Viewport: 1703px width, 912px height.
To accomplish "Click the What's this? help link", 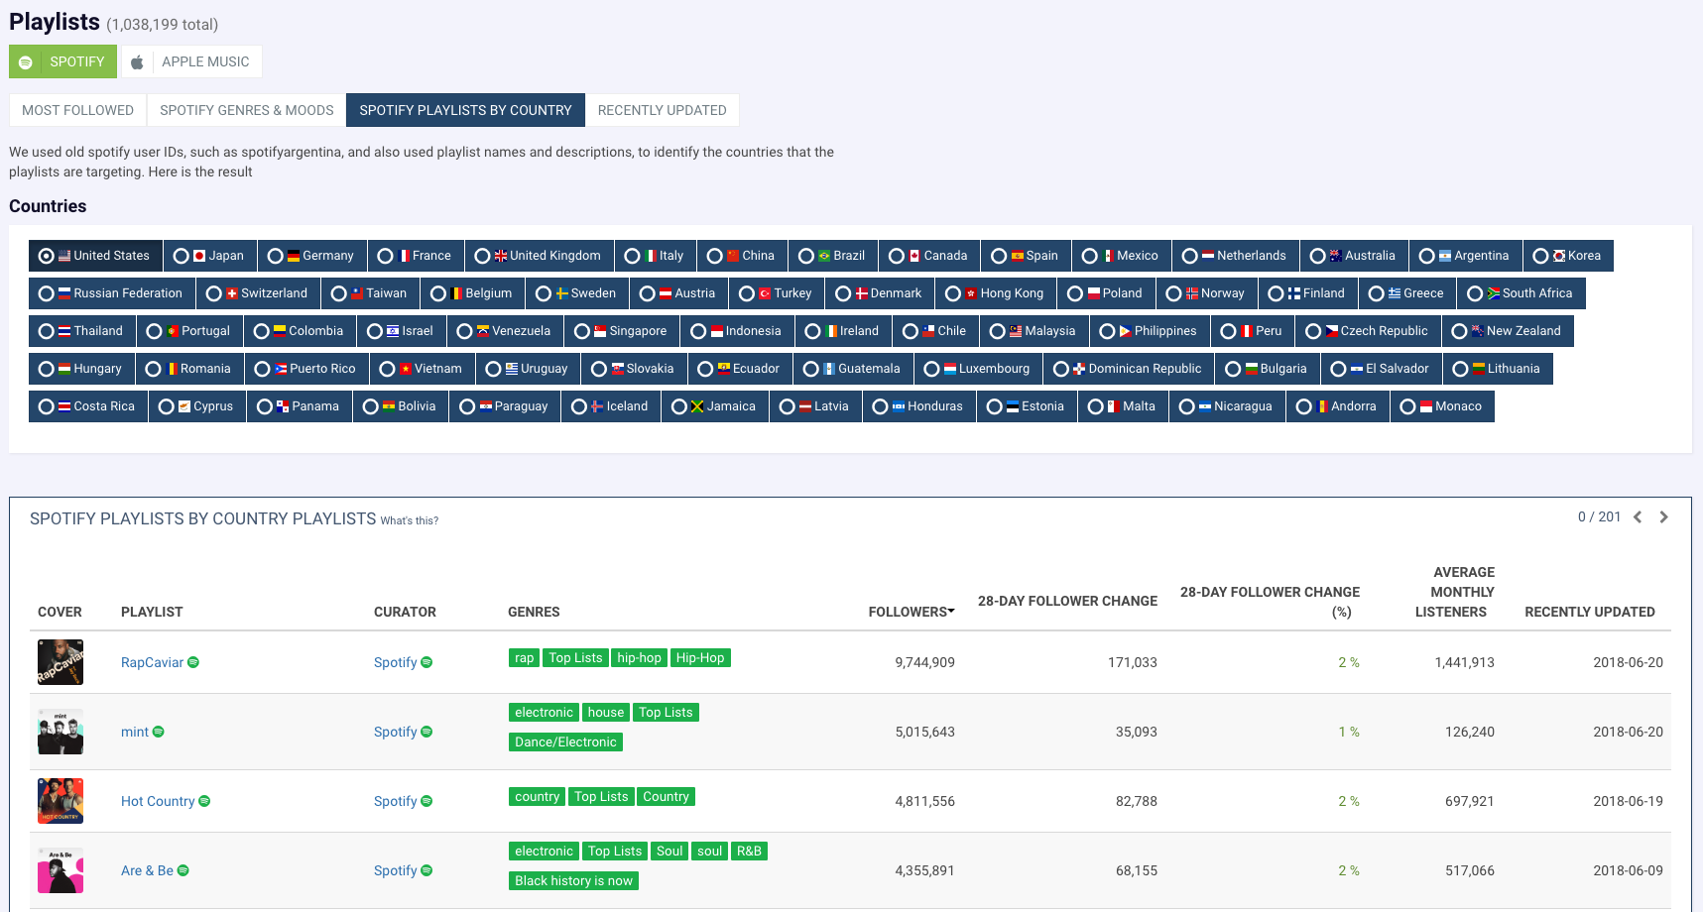I will [x=410, y=520].
